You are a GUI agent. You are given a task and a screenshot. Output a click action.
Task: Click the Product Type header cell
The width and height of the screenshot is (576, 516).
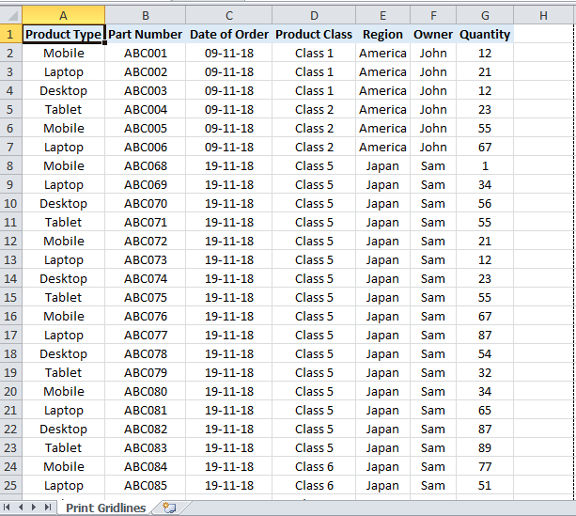point(63,34)
